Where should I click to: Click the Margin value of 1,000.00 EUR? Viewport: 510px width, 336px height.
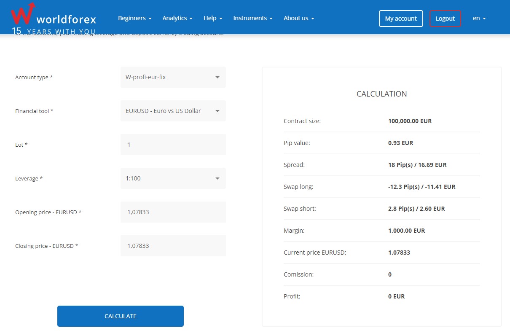pos(407,230)
